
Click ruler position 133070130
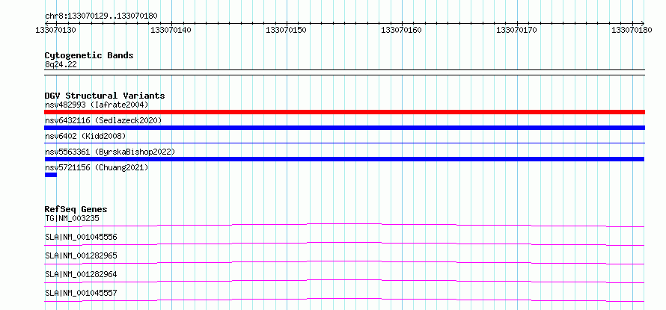(56, 30)
